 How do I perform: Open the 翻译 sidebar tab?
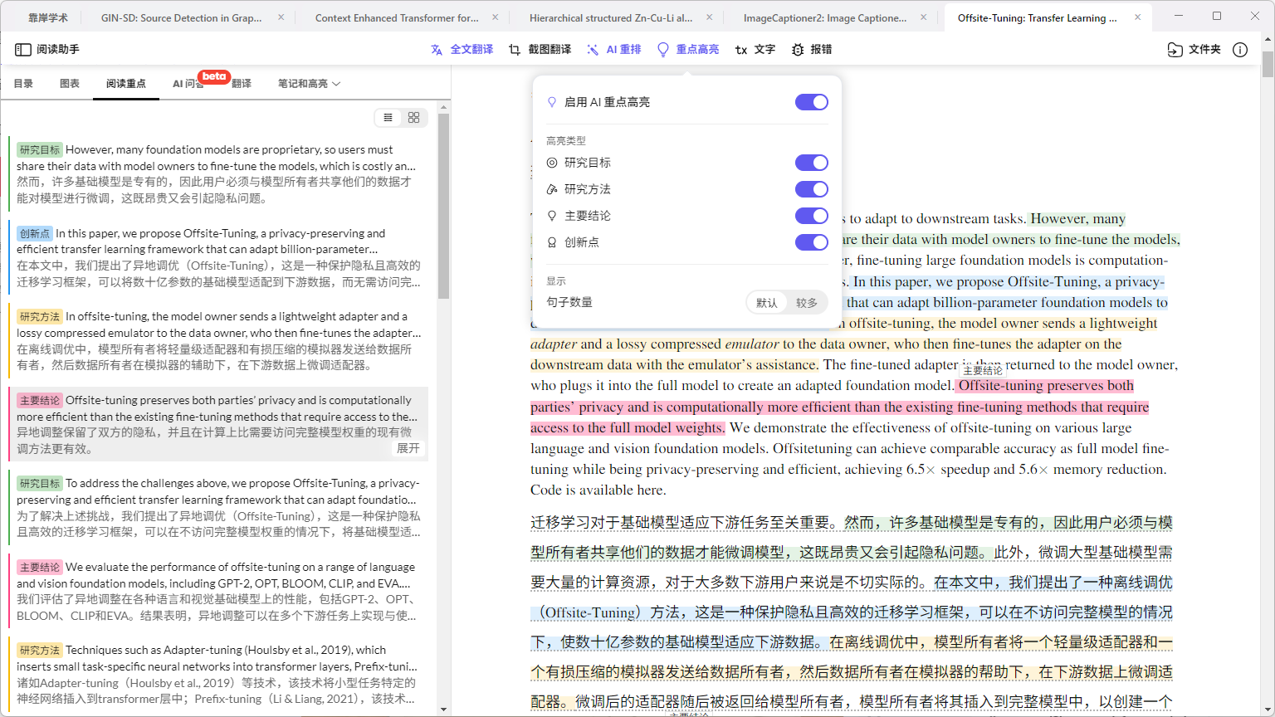point(242,84)
